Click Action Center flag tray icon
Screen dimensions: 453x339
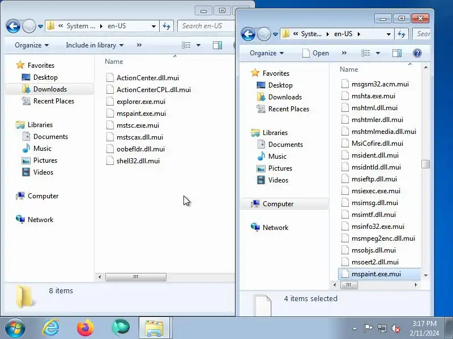click(368, 328)
